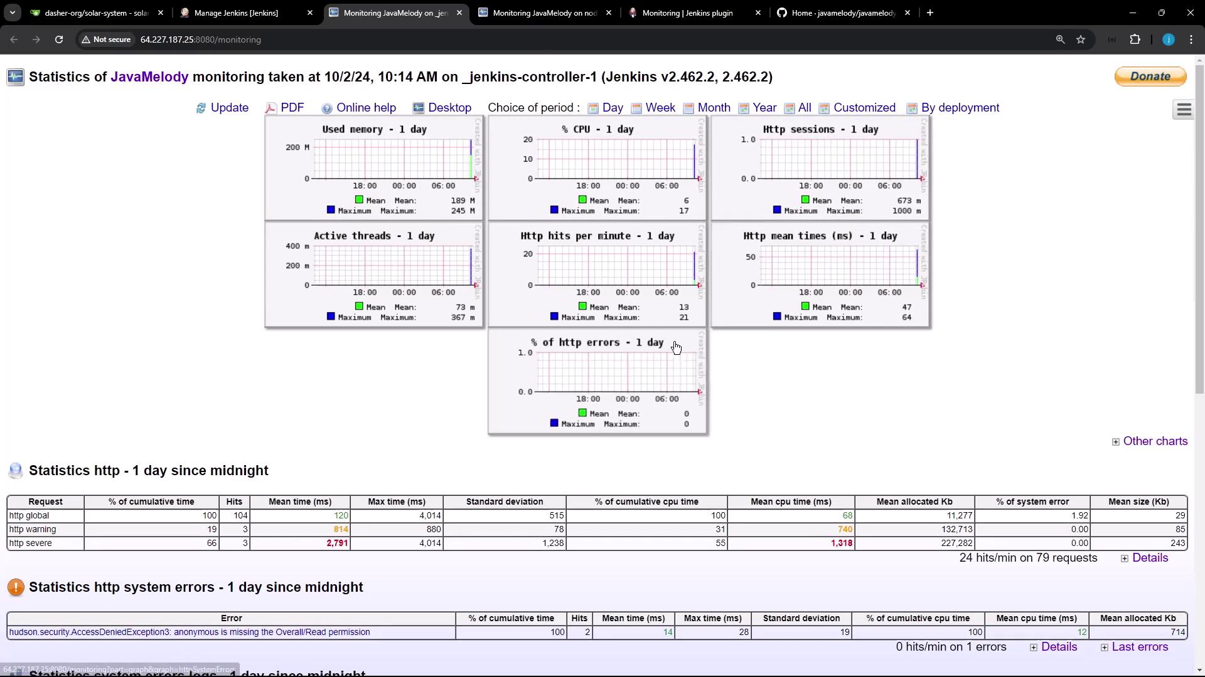Switch to Manage Jenkins tab
The height and width of the screenshot is (677, 1205).
pos(236,13)
